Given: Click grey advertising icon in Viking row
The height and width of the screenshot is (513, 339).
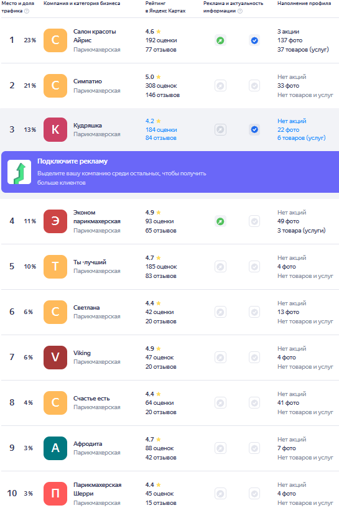Looking at the screenshot, I should 221,358.
